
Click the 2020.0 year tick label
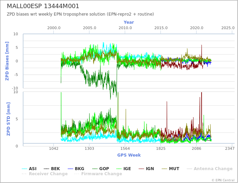tap(197, 28)
